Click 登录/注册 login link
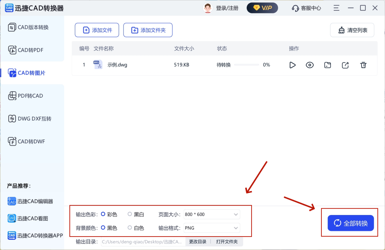The height and width of the screenshot is (250, 385). (x=227, y=8)
